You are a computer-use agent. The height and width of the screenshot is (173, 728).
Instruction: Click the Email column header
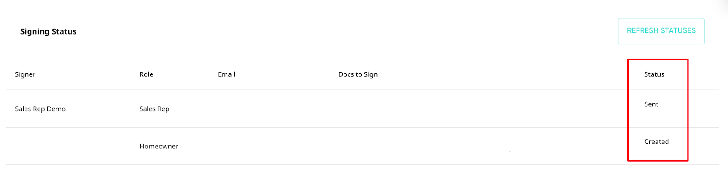(227, 74)
